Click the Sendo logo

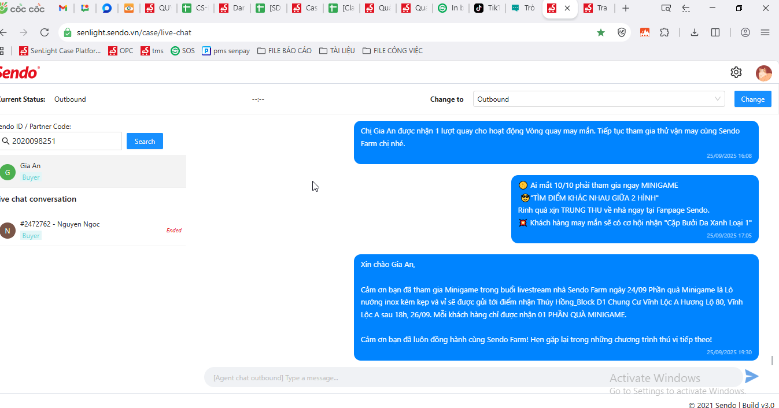click(x=19, y=72)
